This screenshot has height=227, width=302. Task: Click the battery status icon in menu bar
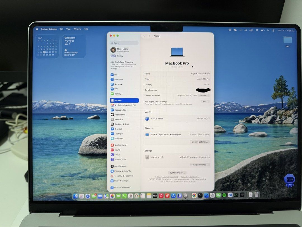point(263,31)
